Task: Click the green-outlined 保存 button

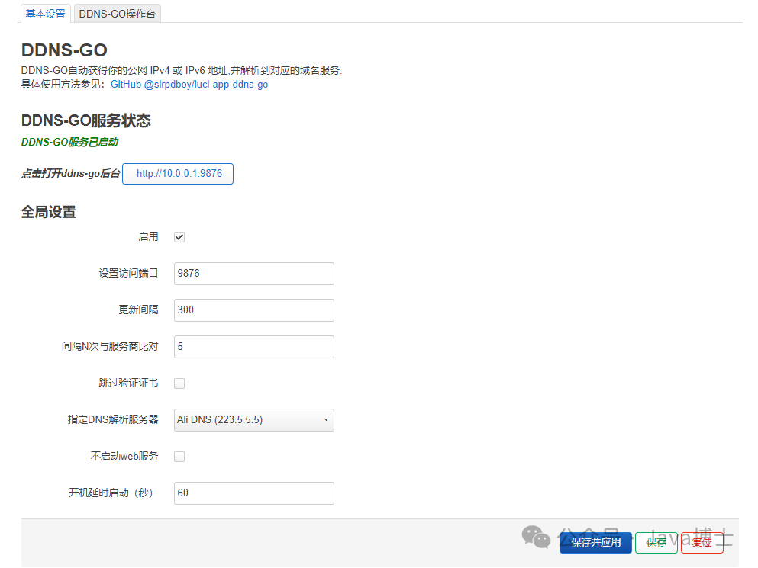Action: 656,543
